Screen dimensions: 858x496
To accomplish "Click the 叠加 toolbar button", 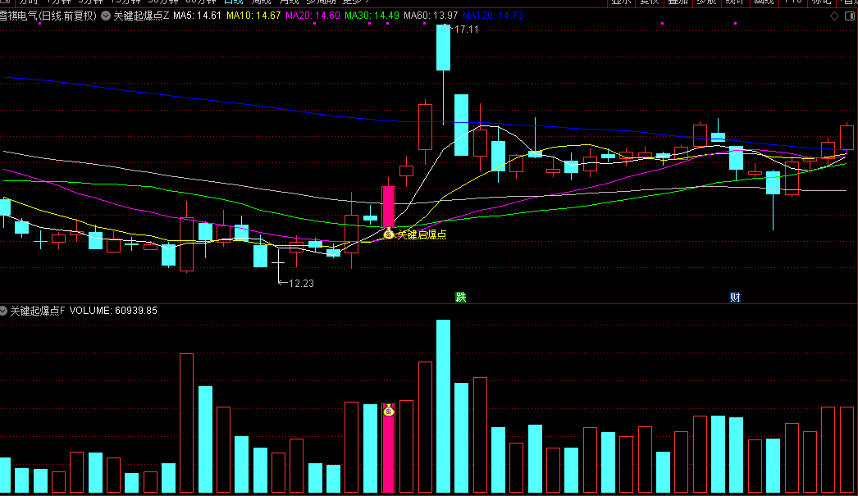I will click(x=678, y=2).
